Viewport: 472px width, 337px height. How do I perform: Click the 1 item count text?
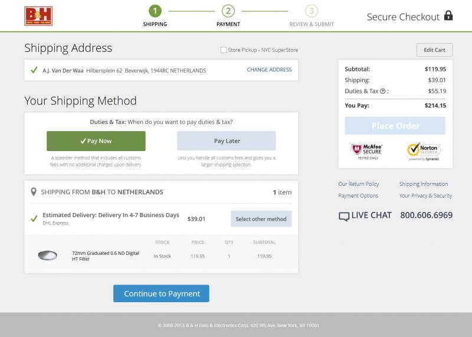(282, 192)
